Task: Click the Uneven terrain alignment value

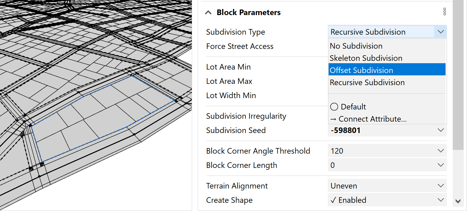Action: [x=344, y=186]
